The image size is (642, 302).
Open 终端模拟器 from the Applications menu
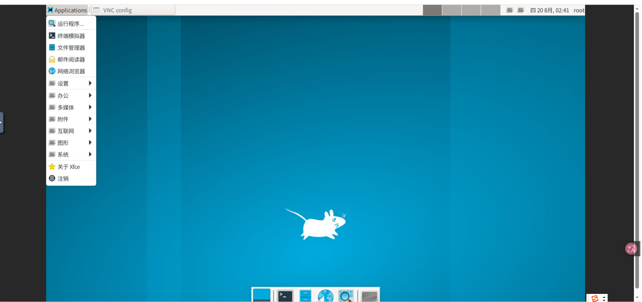[x=71, y=36]
